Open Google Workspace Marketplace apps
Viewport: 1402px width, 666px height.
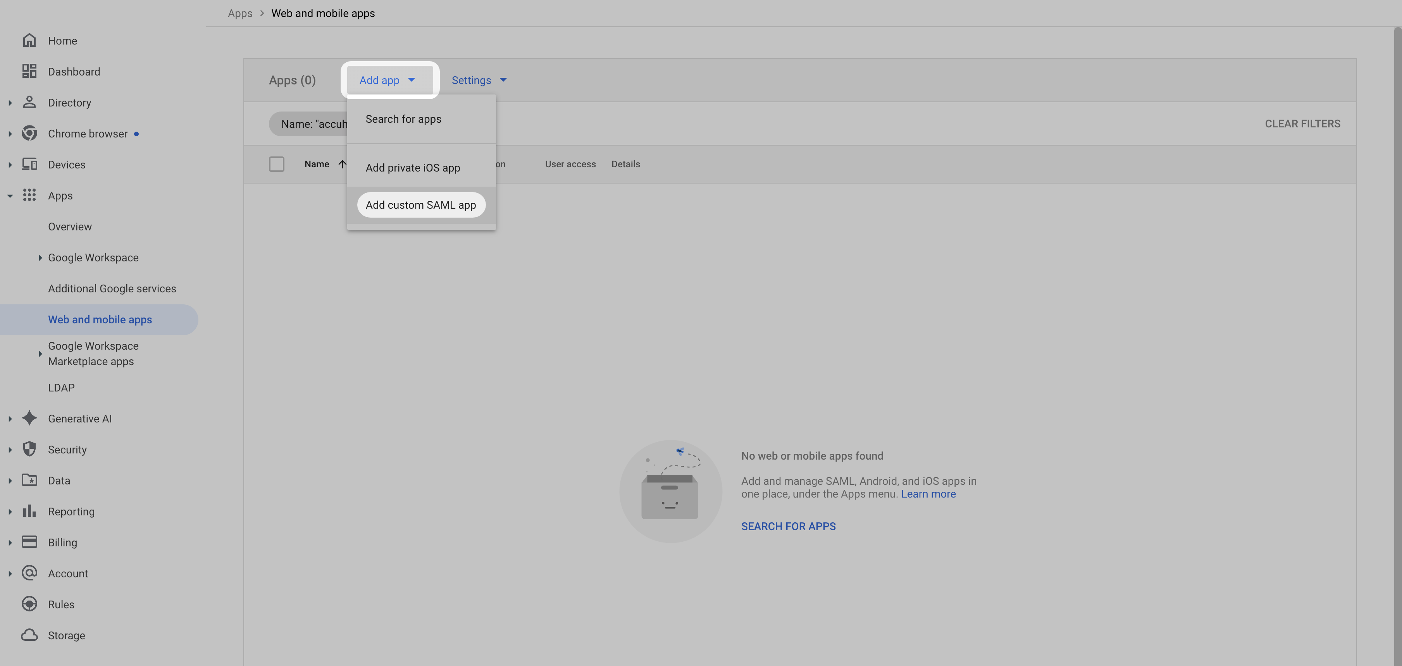pos(93,354)
